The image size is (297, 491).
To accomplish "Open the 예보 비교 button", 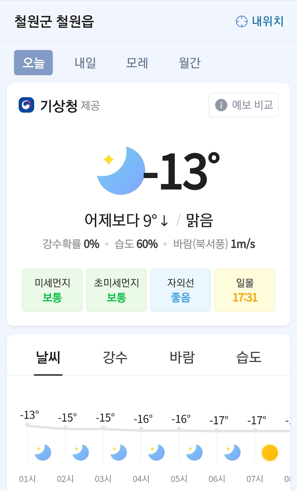I will pos(244,105).
